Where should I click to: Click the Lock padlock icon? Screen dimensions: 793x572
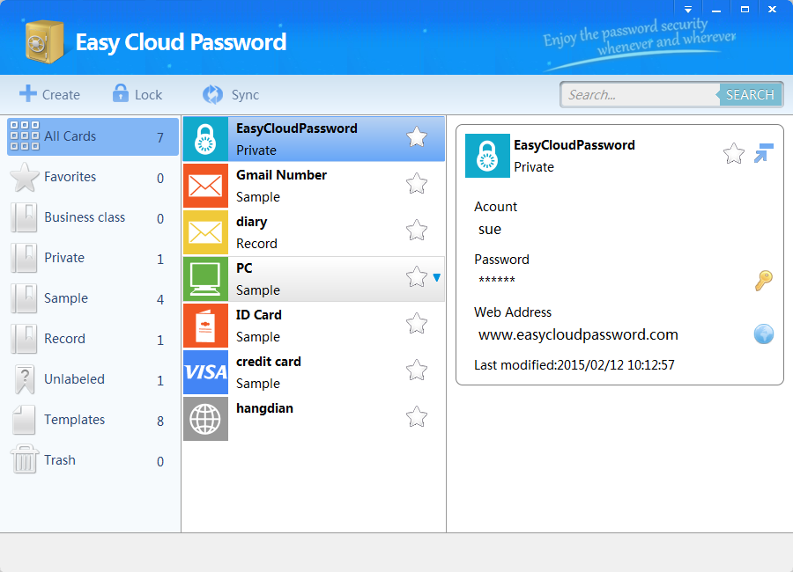click(x=121, y=93)
